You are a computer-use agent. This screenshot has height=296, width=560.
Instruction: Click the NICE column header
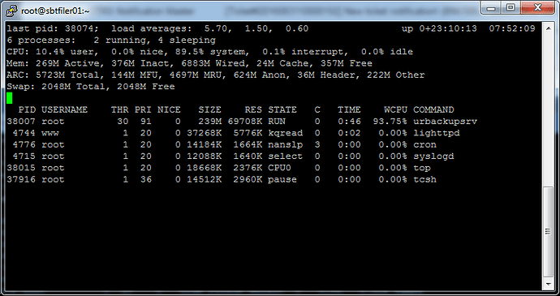(169, 109)
